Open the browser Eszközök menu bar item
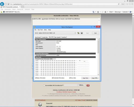134x107 pixels. tap(27, 9)
